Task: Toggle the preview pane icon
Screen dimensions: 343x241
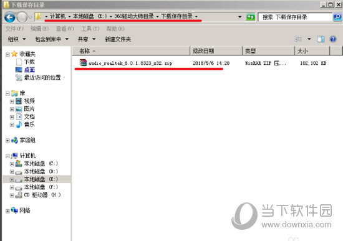Action: tap(321, 39)
